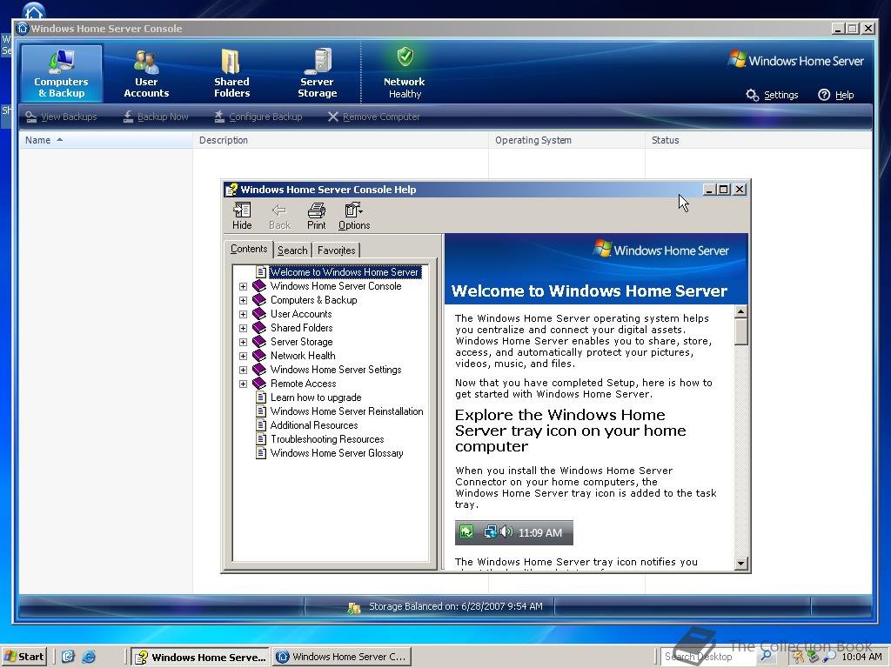Viewport: 891px width, 668px height.
Task: Sort by the Name column header
Action: (x=105, y=140)
